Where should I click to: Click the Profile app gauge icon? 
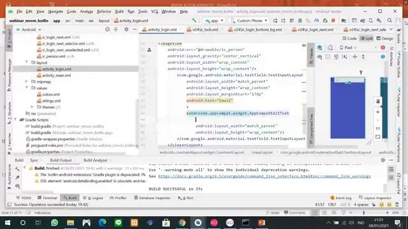[316, 20]
